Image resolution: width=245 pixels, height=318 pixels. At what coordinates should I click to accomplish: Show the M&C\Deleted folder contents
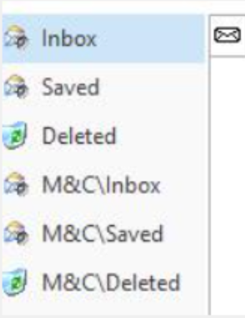(x=111, y=283)
